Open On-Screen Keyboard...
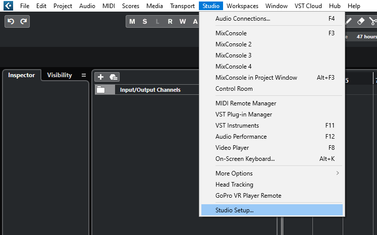 click(x=272, y=159)
